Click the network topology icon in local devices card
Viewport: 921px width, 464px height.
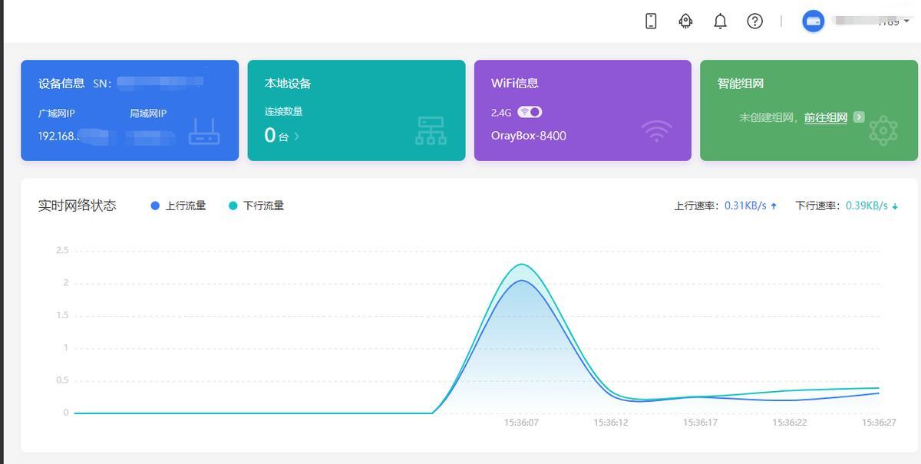click(x=431, y=131)
